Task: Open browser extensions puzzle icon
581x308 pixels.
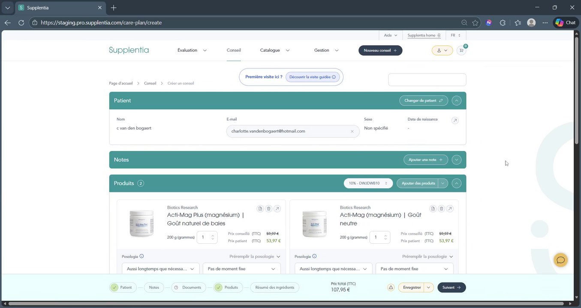Action: tap(503, 23)
